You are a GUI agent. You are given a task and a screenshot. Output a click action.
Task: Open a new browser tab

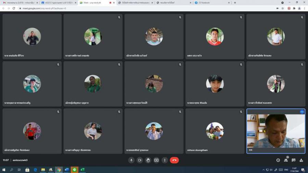tap(235, 3)
